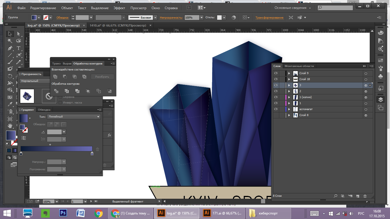Show hidden layer Слой 8
The width and height of the screenshot is (390, 219).
(276, 115)
